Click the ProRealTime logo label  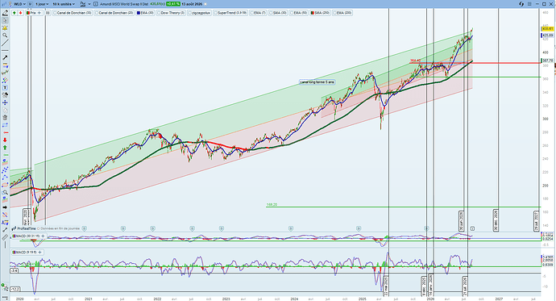23,228
